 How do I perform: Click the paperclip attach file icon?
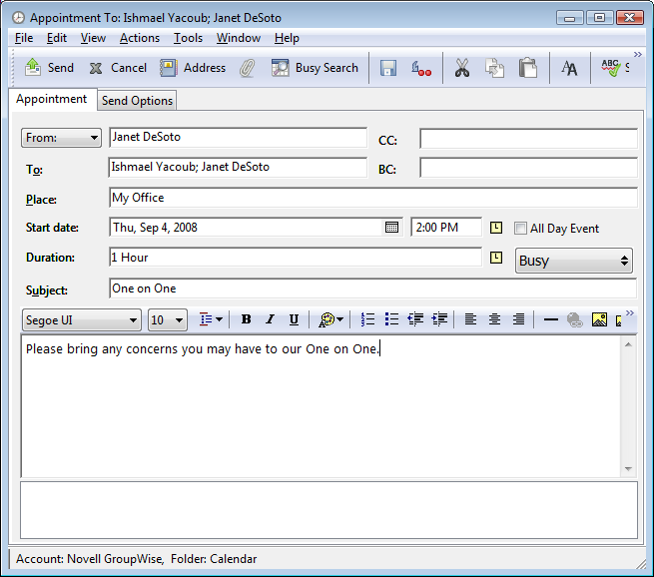point(247,68)
